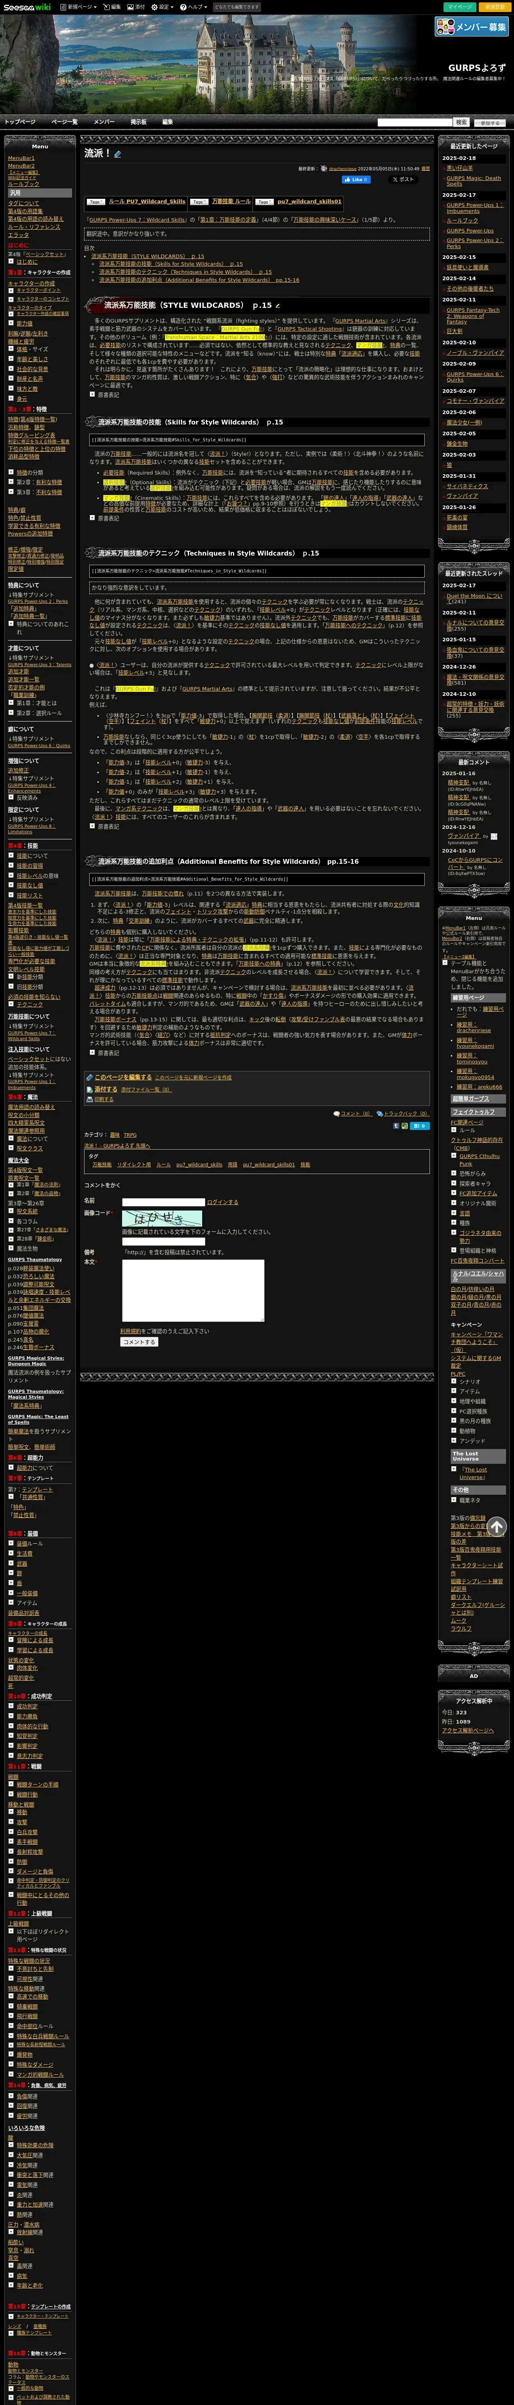Focus the wiki search input field
Image resolution: width=514 pixels, height=2405 pixels.
pyautogui.click(x=414, y=122)
